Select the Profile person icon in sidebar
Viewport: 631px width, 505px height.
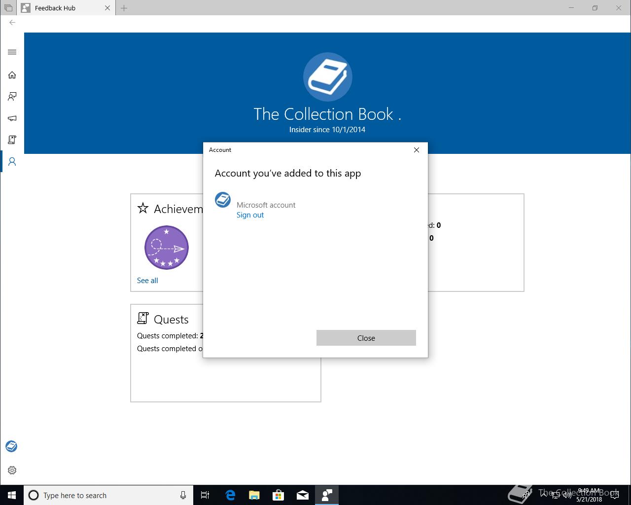click(12, 162)
